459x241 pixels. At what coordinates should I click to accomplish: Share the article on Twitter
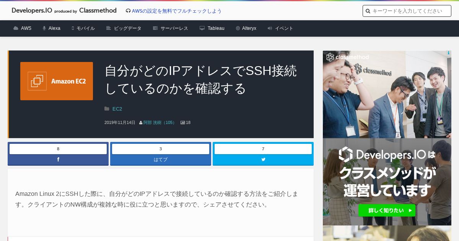tap(263, 160)
